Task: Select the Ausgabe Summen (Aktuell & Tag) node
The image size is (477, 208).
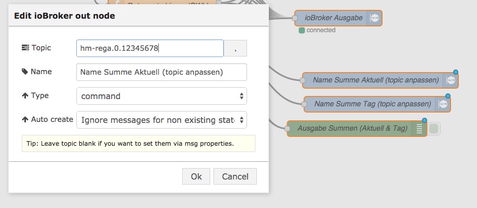Action: [350, 129]
